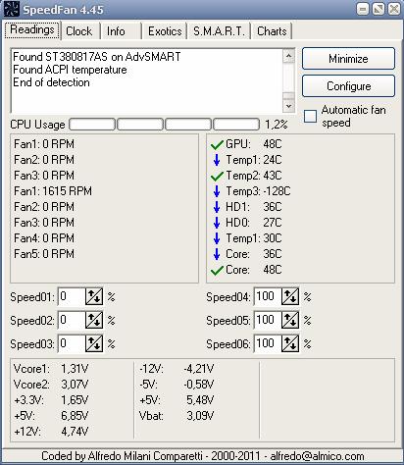Click the log scrollbar down arrow
This screenshot has height=465, width=404.
288,106
